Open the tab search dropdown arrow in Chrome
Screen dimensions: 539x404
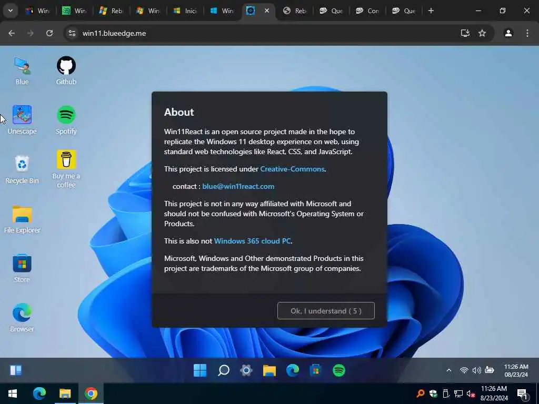click(11, 11)
